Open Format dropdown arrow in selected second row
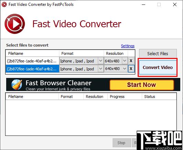This screenshot has width=183, height=150. pyautogui.click(x=101, y=69)
